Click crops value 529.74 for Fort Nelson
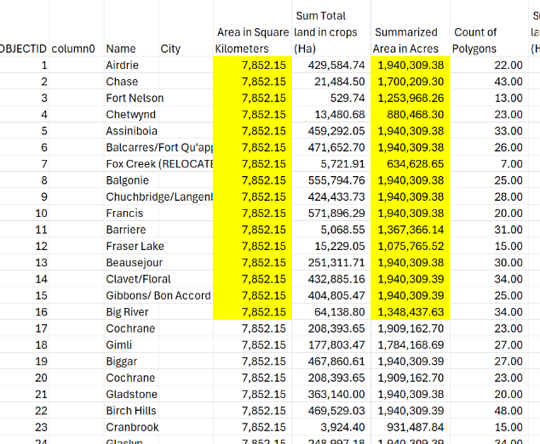 pos(348,98)
